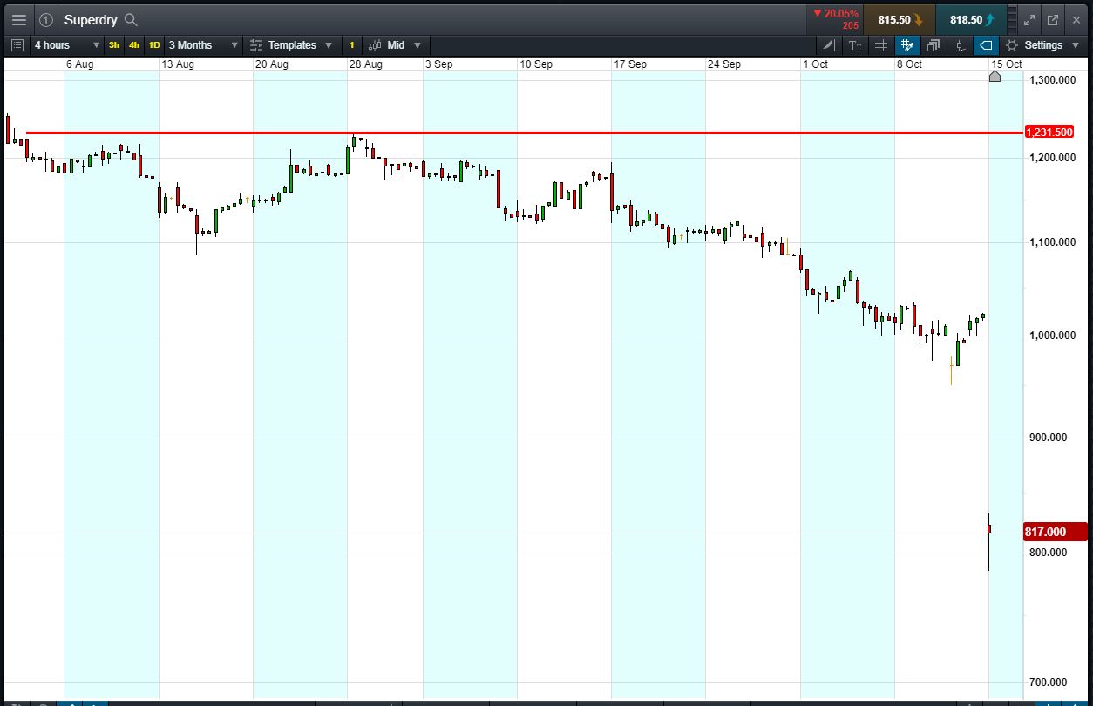This screenshot has width=1093, height=706.
Task: Pop out chart into new window
Action: (1053, 19)
